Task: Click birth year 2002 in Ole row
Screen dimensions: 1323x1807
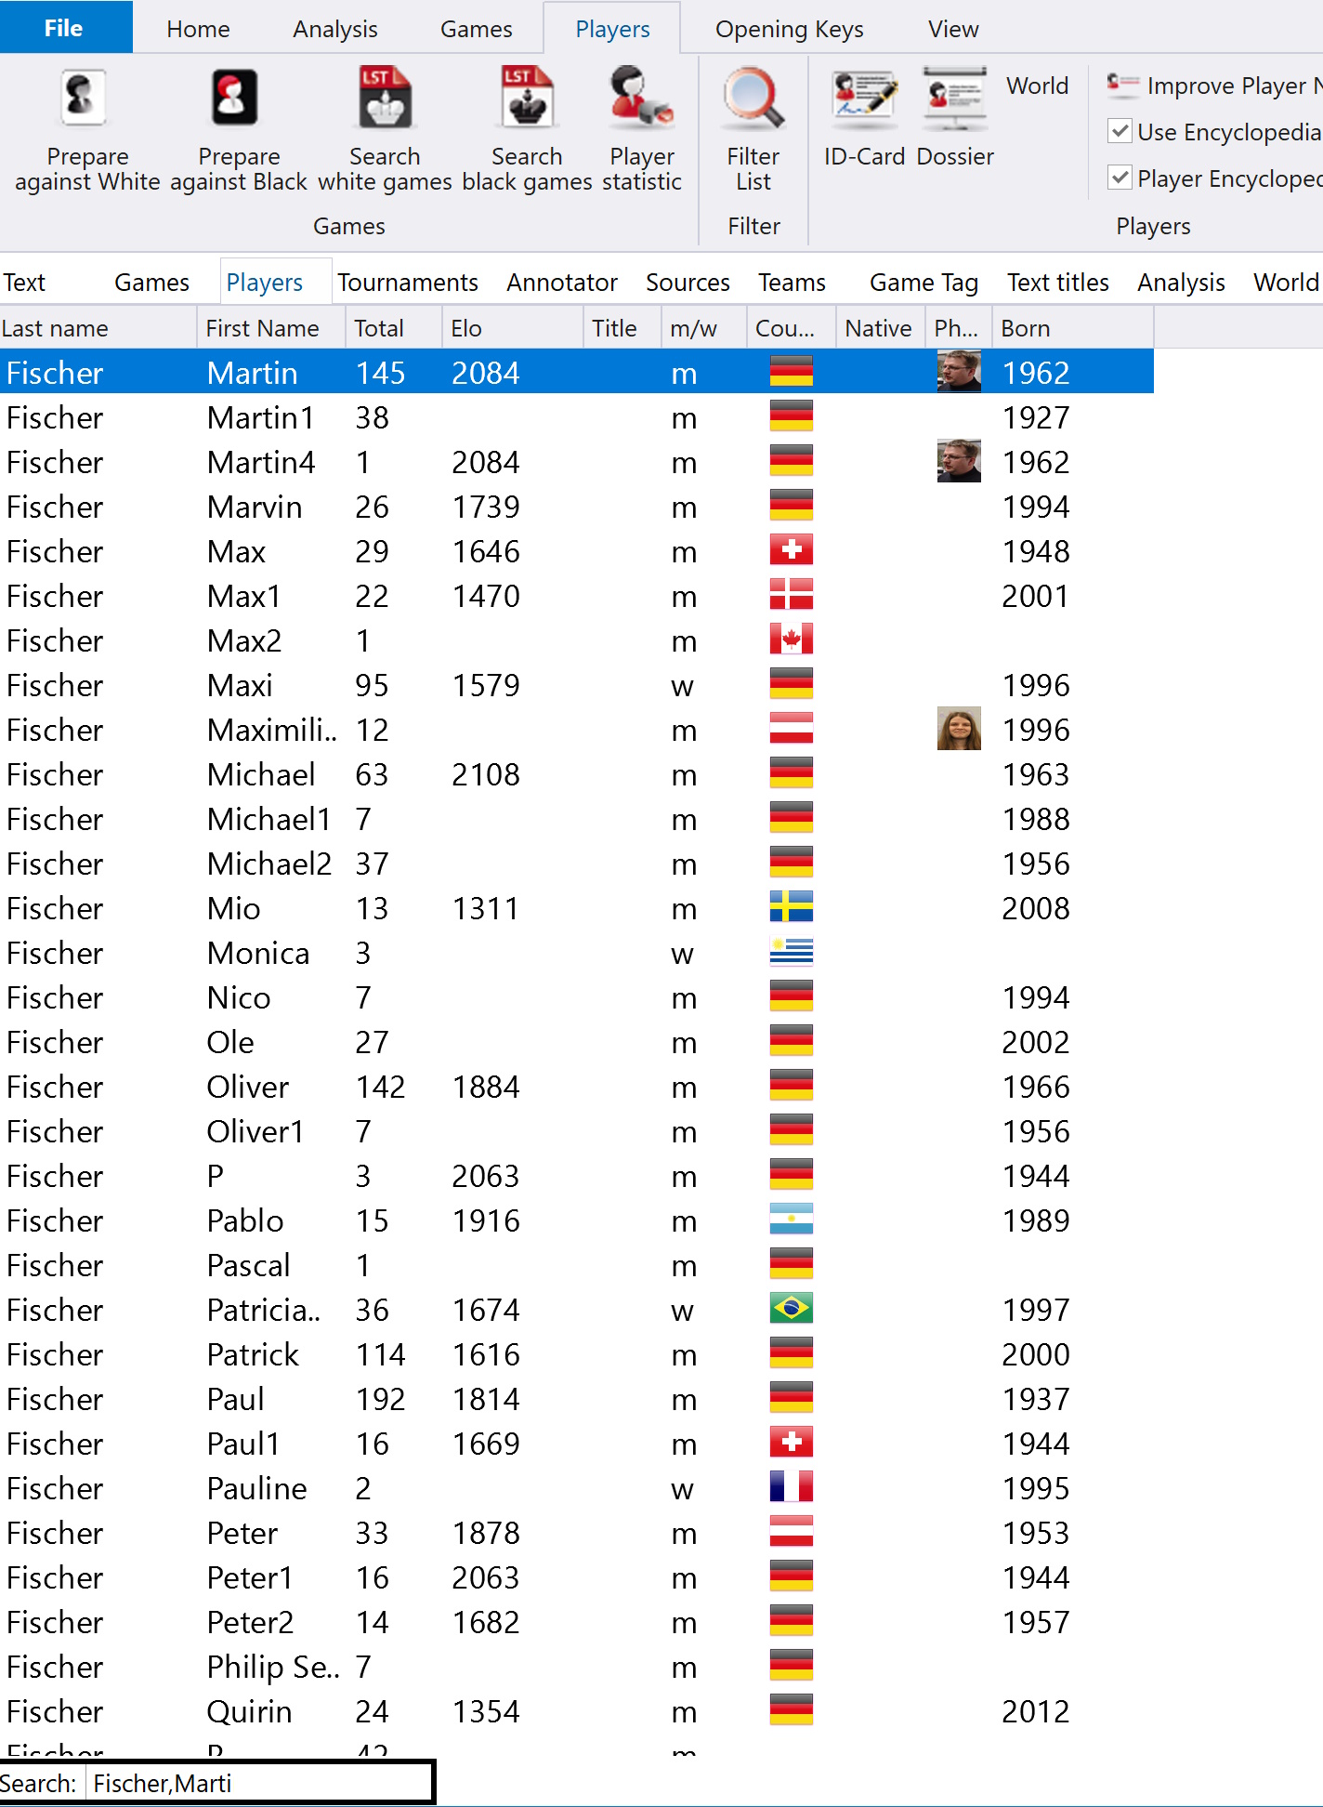Action: click(1036, 1043)
